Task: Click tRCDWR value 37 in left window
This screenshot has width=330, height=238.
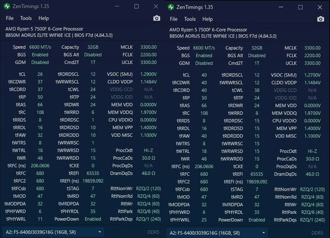Action: [40, 82]
